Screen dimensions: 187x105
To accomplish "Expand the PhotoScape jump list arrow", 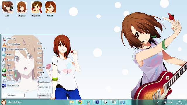I will tap(30, 60).
